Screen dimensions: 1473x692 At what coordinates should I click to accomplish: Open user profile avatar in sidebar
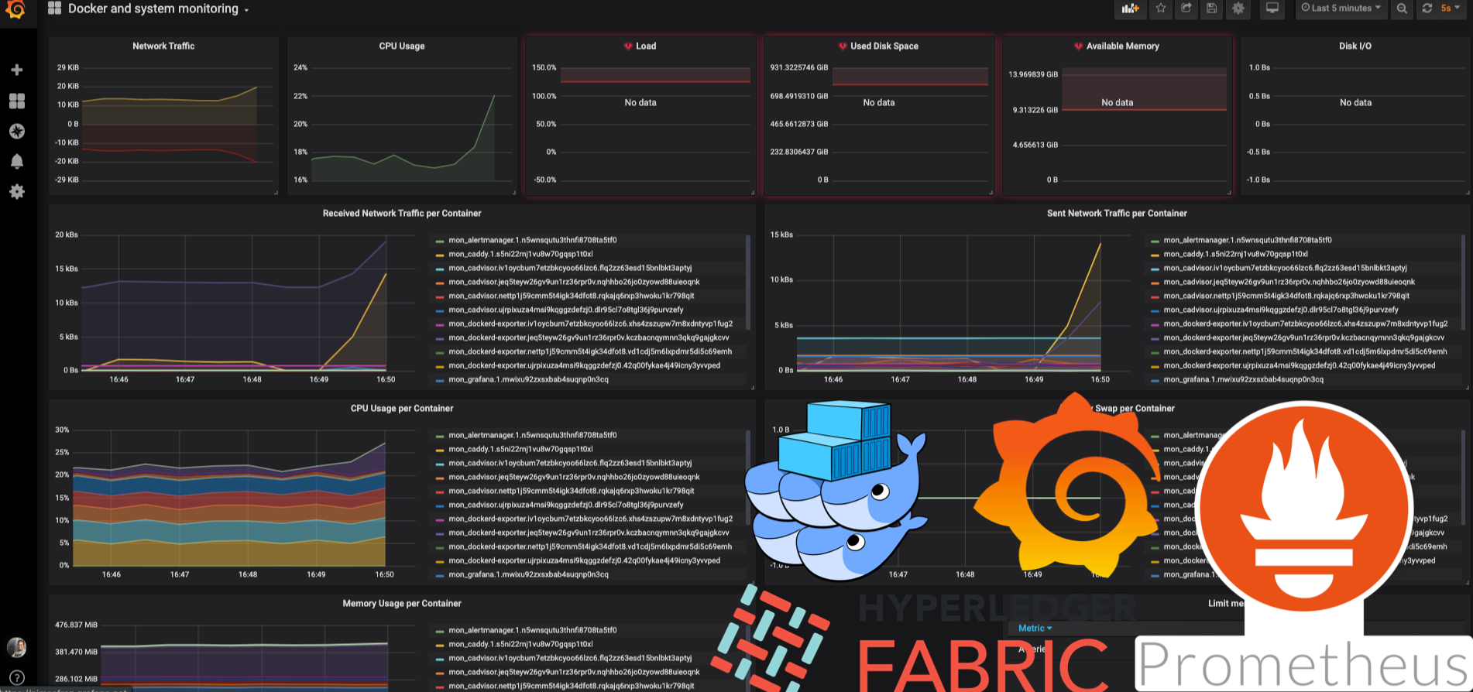click(x=16, y=647)
